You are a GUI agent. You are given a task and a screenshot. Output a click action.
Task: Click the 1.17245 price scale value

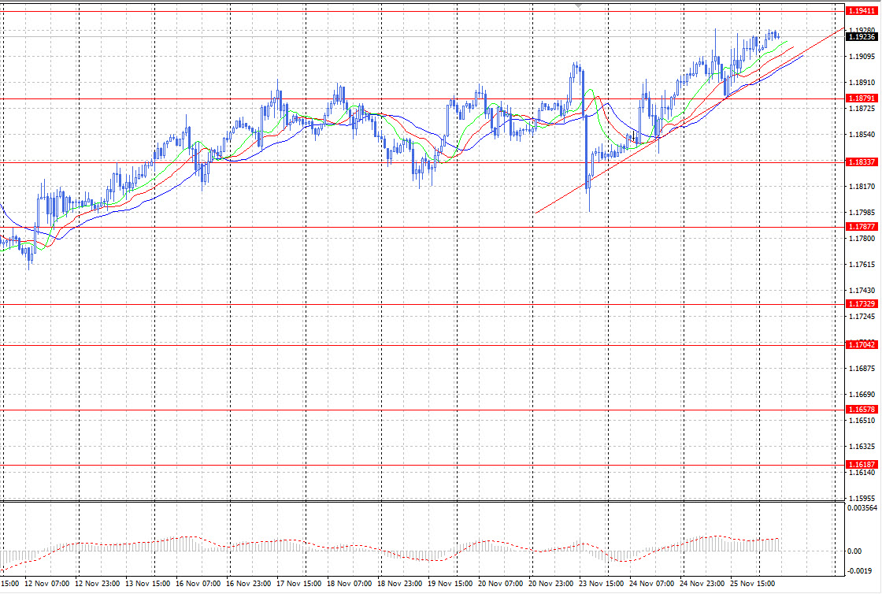pos(862,317)
